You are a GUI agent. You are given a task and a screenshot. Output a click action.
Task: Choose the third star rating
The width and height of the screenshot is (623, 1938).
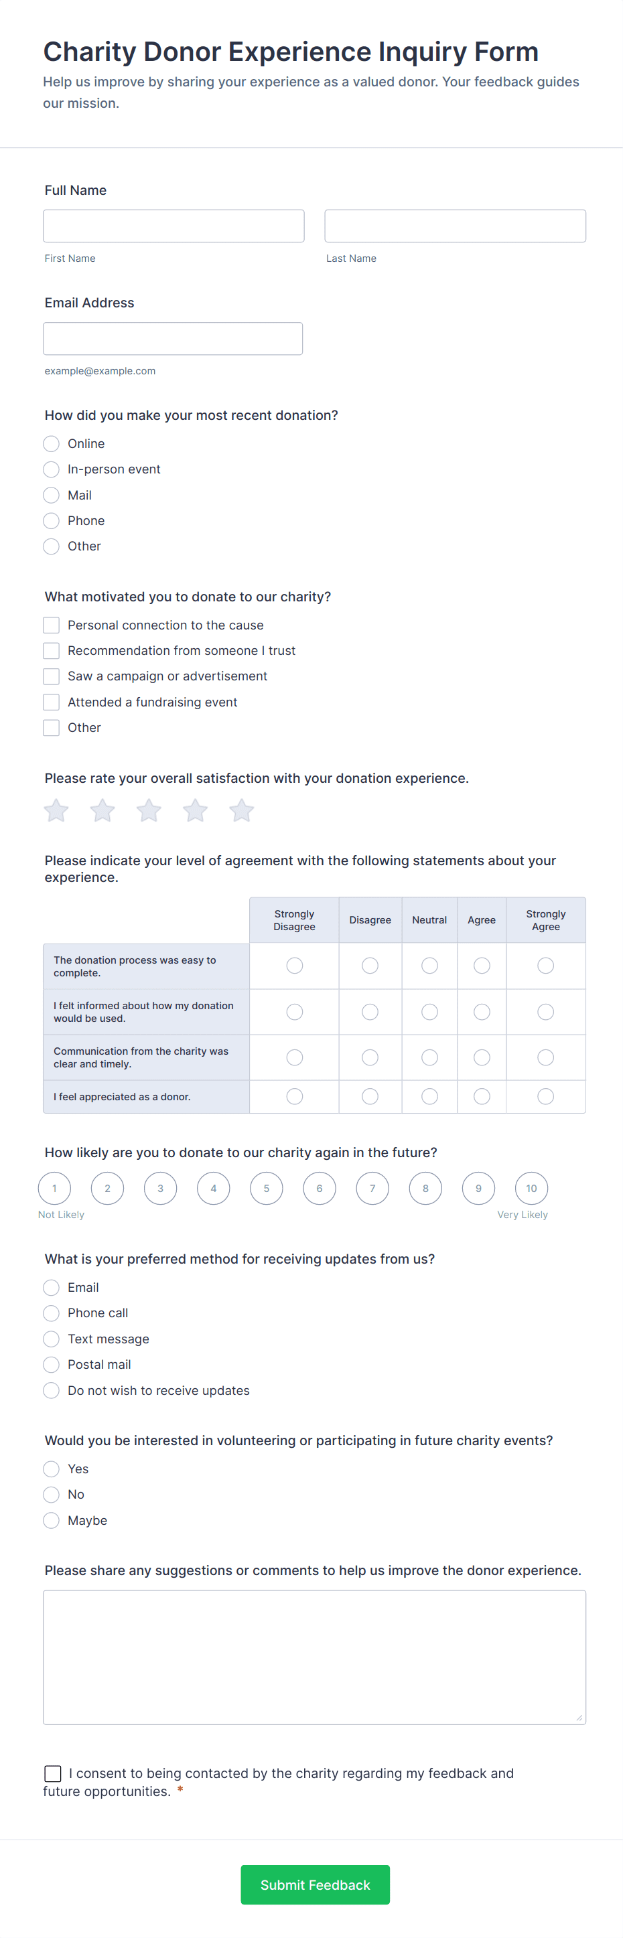149,810
